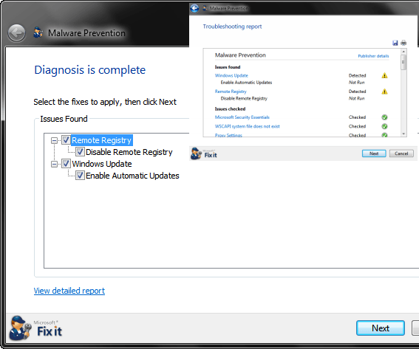Uncheck the Remote Registry checkbox
419x349 pixels.
point(66,139)
